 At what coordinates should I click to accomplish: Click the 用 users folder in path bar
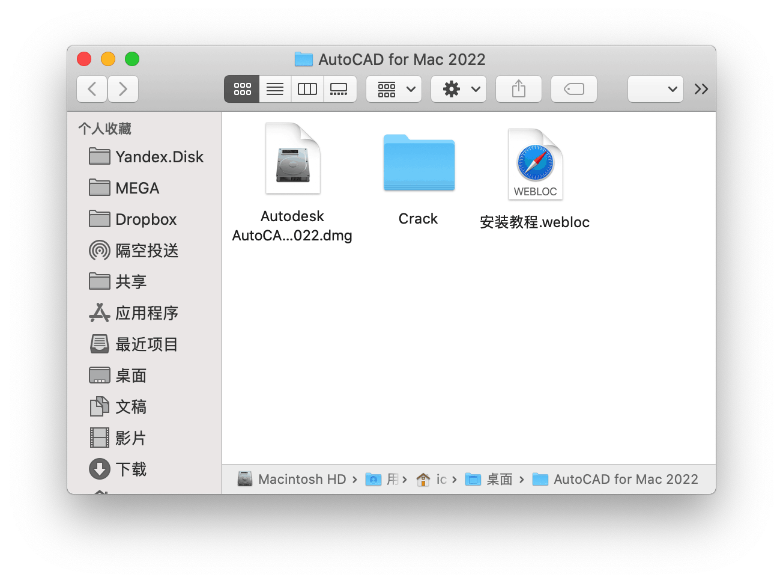(x=382, y=479)
